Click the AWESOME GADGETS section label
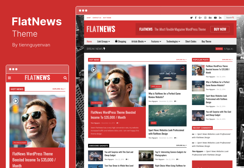Screen dimensions: 244x168 point(99,146)
